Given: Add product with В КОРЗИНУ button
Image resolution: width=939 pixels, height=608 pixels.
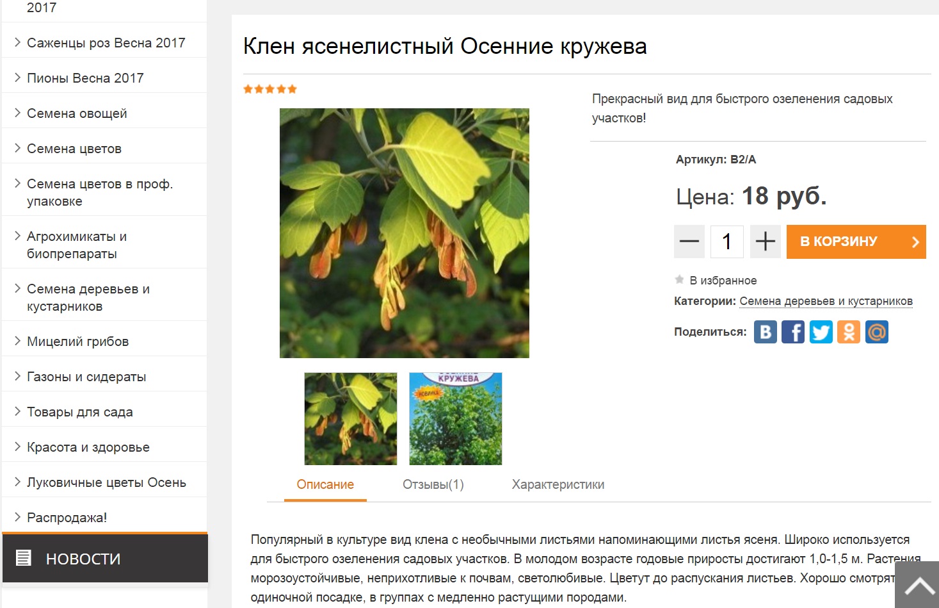Looking at the screenshot, I should click(856, 242).
